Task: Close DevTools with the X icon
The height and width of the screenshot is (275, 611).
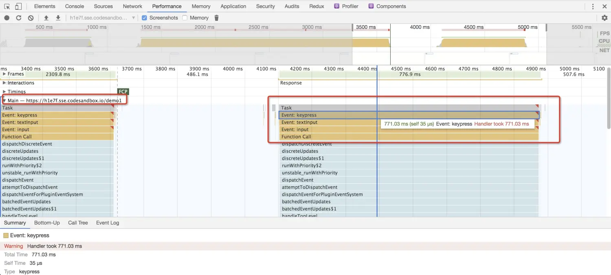Action: (x=604, y=6)
